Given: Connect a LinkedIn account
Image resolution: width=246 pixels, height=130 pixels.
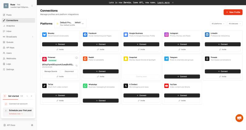Looking at the screenshot, I should click(223, 44).
